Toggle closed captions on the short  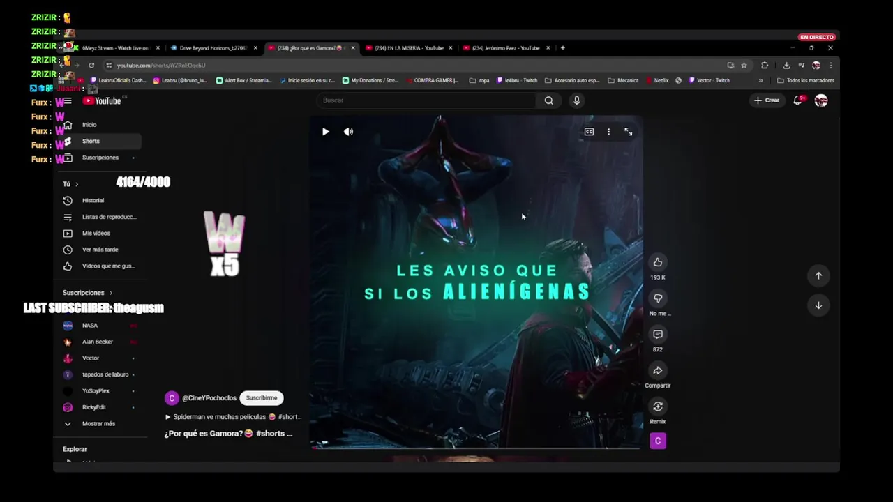pyautogui.click(x=589, y=132)
